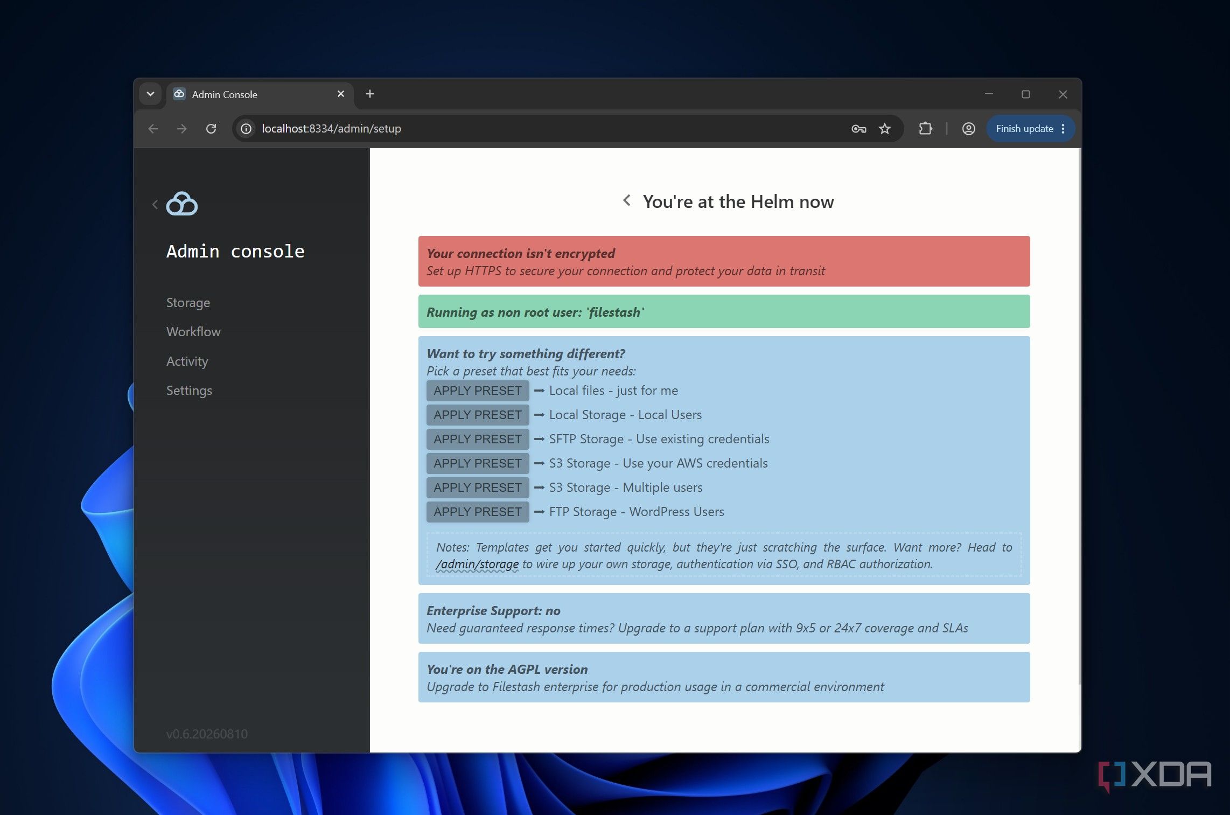Screen dimensions: 1230x815
Task: Open the saved passwords key icon
Action: coord(858,129)
